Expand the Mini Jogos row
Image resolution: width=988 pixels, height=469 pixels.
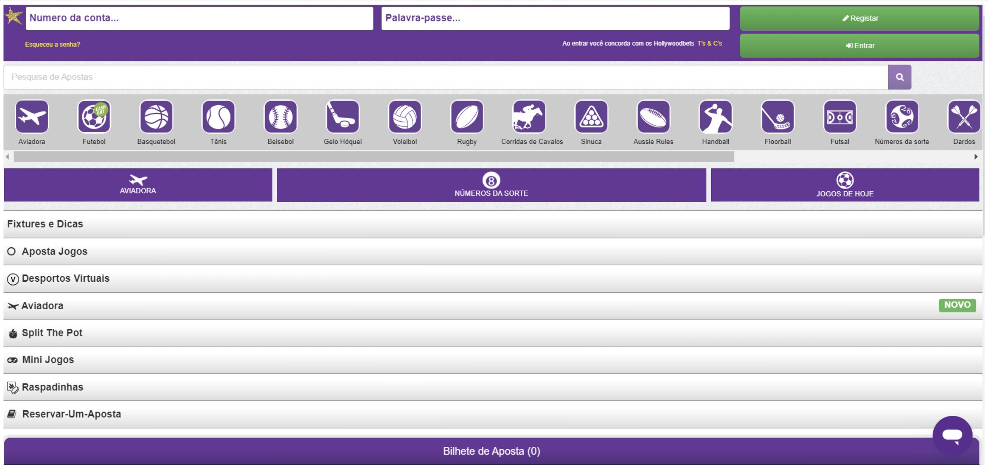pos(493,360)
